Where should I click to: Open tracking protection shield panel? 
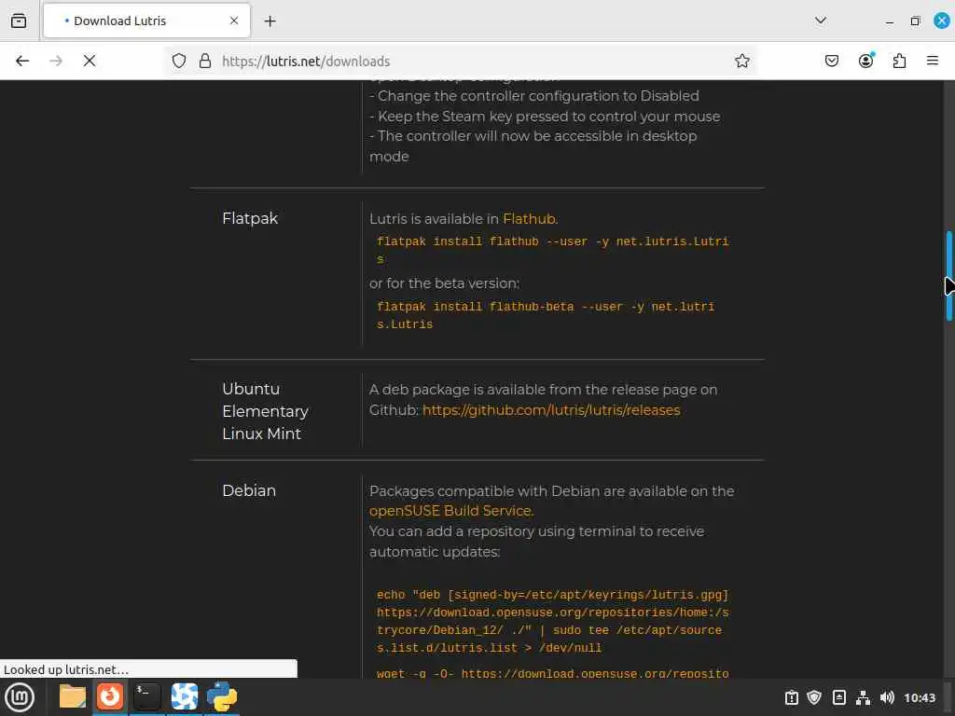pyautogui.click(x=178, y=61)
